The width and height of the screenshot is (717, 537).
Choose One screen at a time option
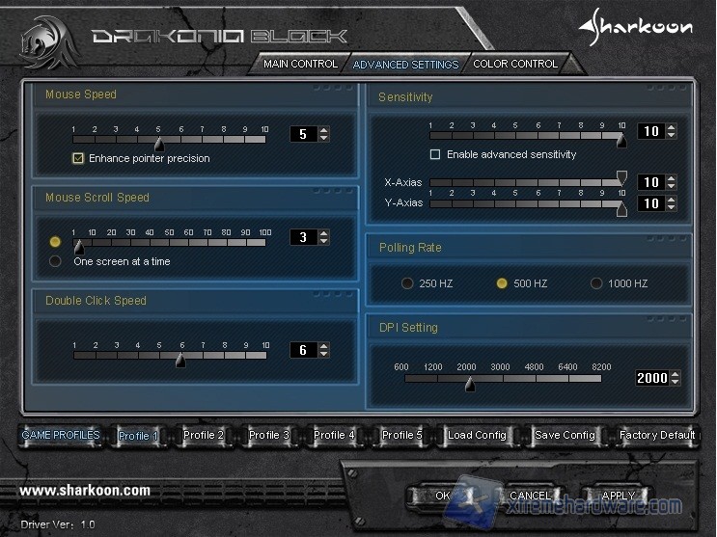click(55, 261)
